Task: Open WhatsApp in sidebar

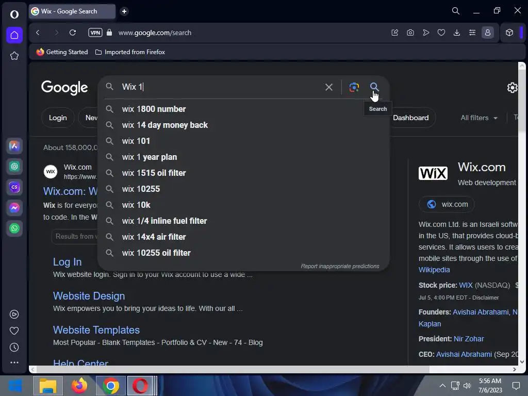Action: pyautogui.click(x=14, y=228)
